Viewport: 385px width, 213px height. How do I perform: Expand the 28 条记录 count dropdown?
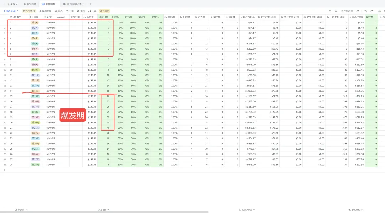click(x=21, y=209)
